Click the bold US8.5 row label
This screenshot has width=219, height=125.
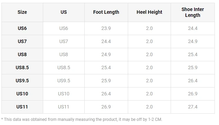[22, 67]
